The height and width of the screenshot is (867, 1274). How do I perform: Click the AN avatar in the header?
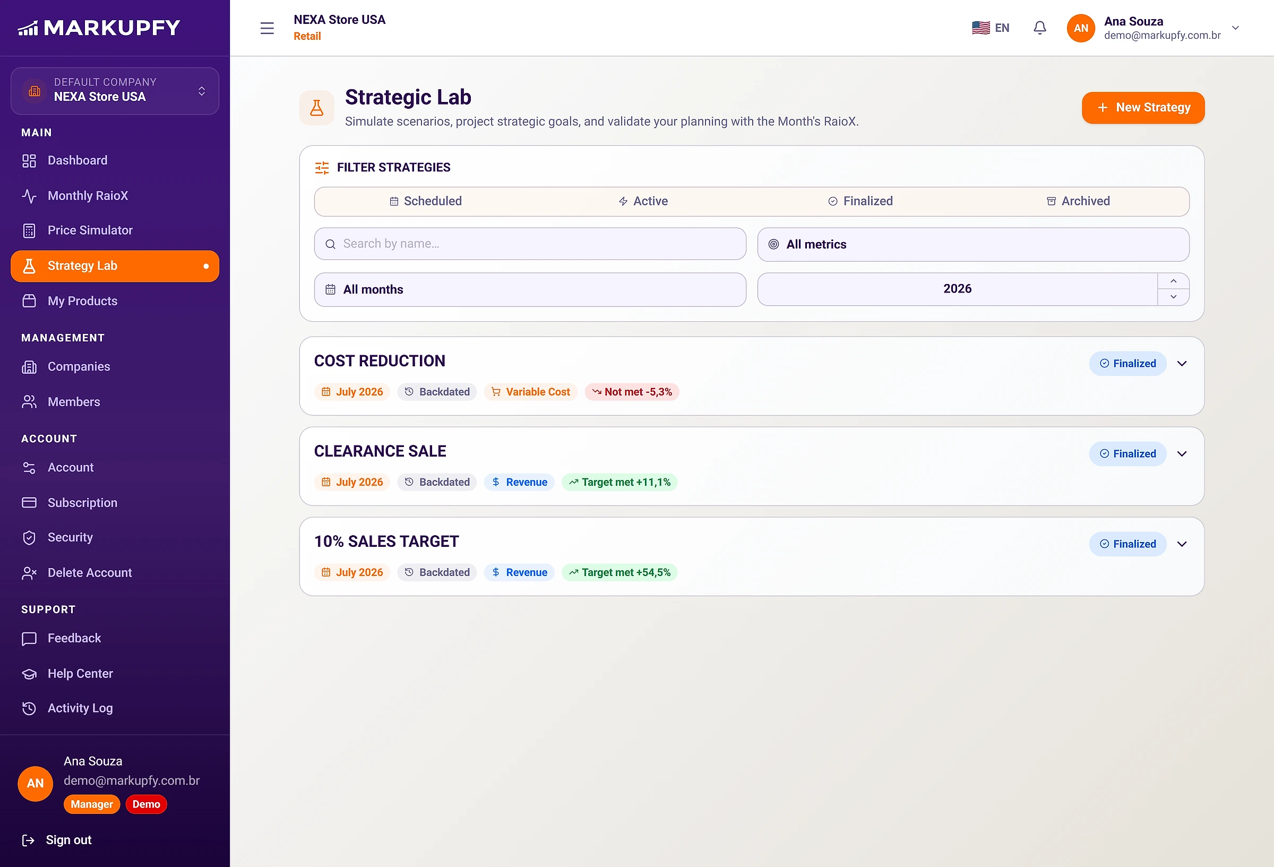[x=1080, y=28]
